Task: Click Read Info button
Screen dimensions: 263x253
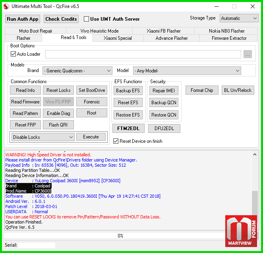Action: click(x=25, y=90)
